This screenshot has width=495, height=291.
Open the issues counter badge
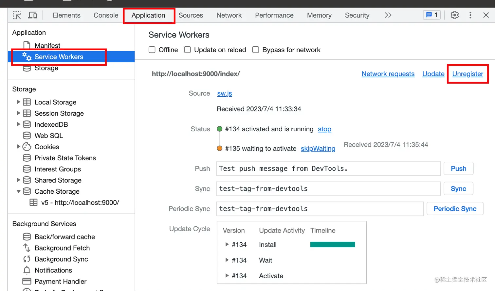(x=432, y=15)
